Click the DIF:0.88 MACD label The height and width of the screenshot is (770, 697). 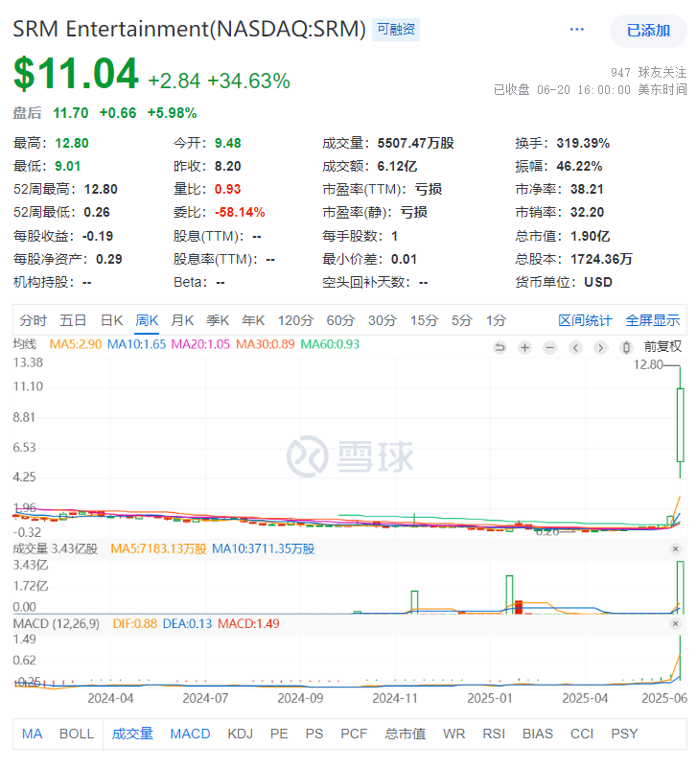tap(134, 623)
